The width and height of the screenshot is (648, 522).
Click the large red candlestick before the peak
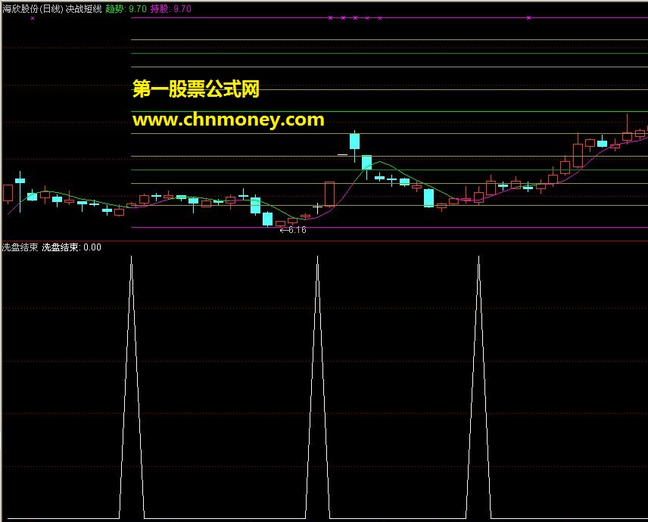coord(329,194)
